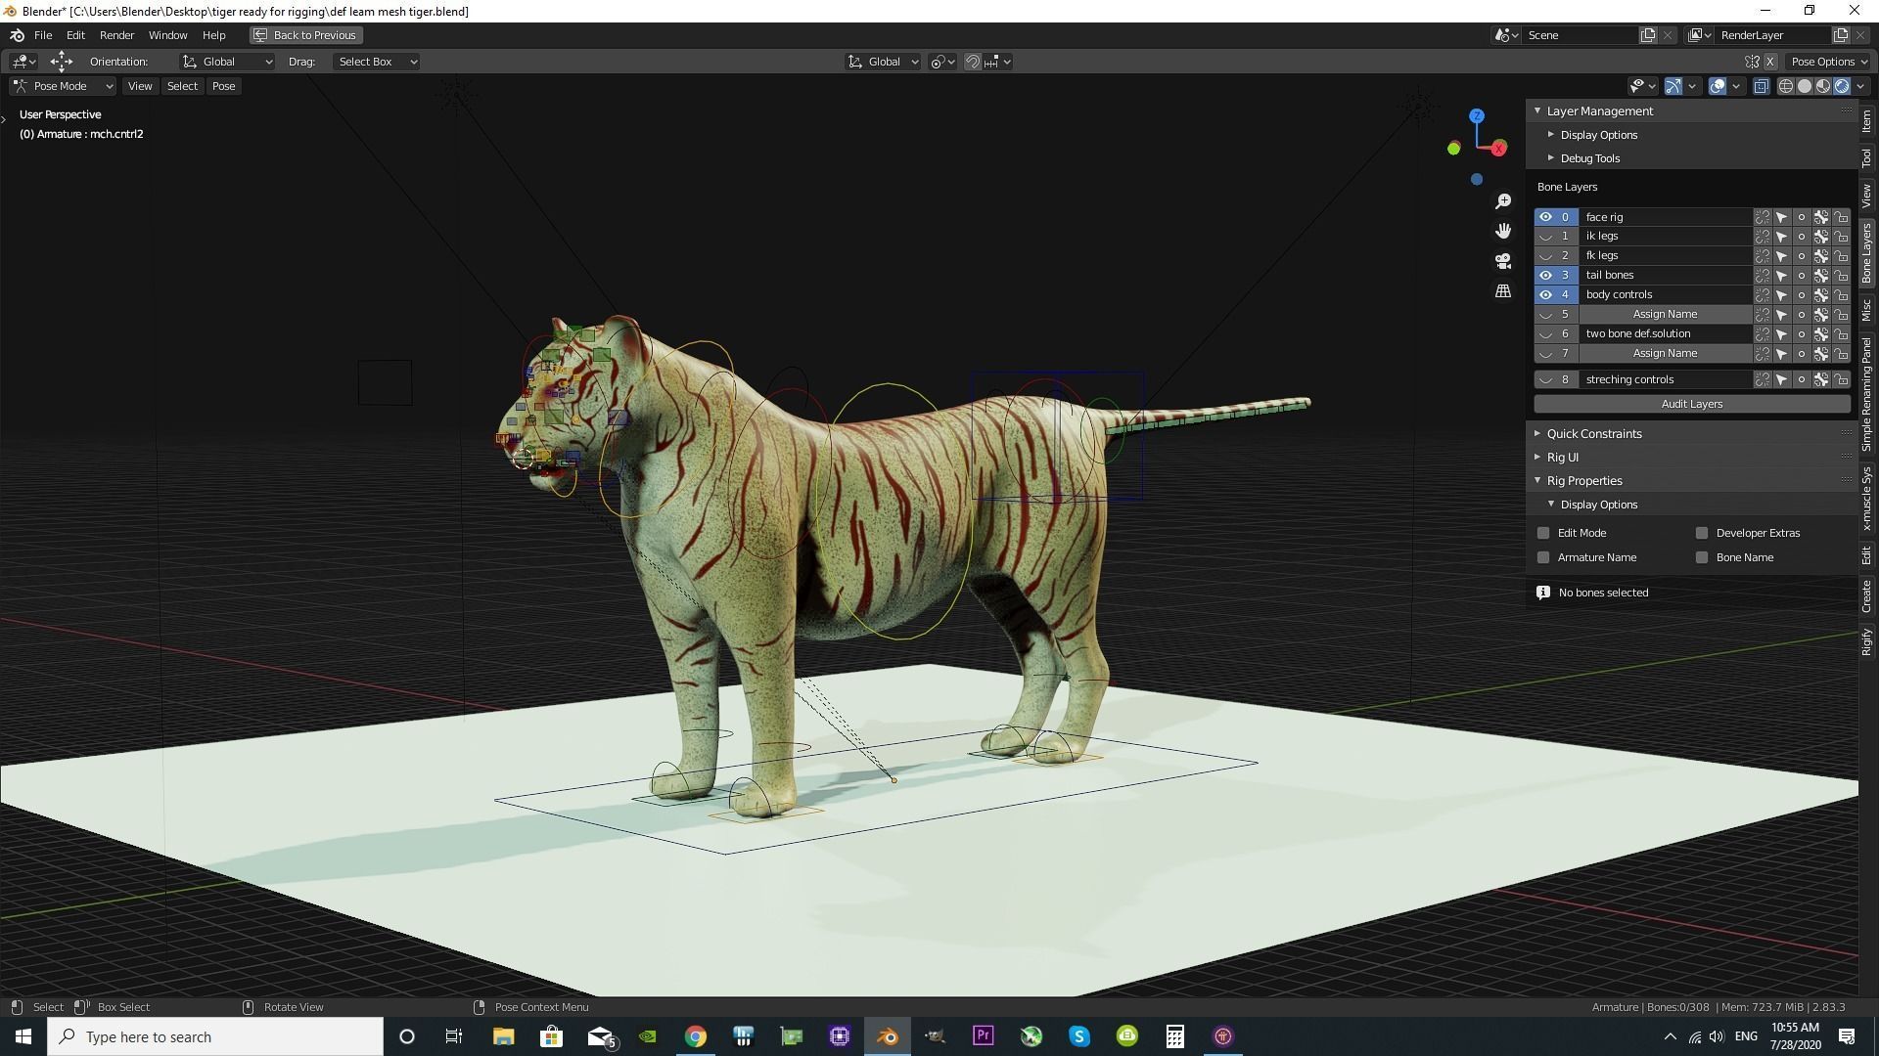Open Chrome from the taskbar
The width and height of the screenshot is (1879, 1056).
pyautogui.click(x=695, y=1036)
